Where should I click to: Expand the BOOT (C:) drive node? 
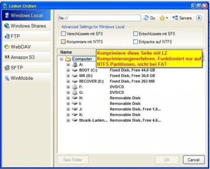pos(68,70)
